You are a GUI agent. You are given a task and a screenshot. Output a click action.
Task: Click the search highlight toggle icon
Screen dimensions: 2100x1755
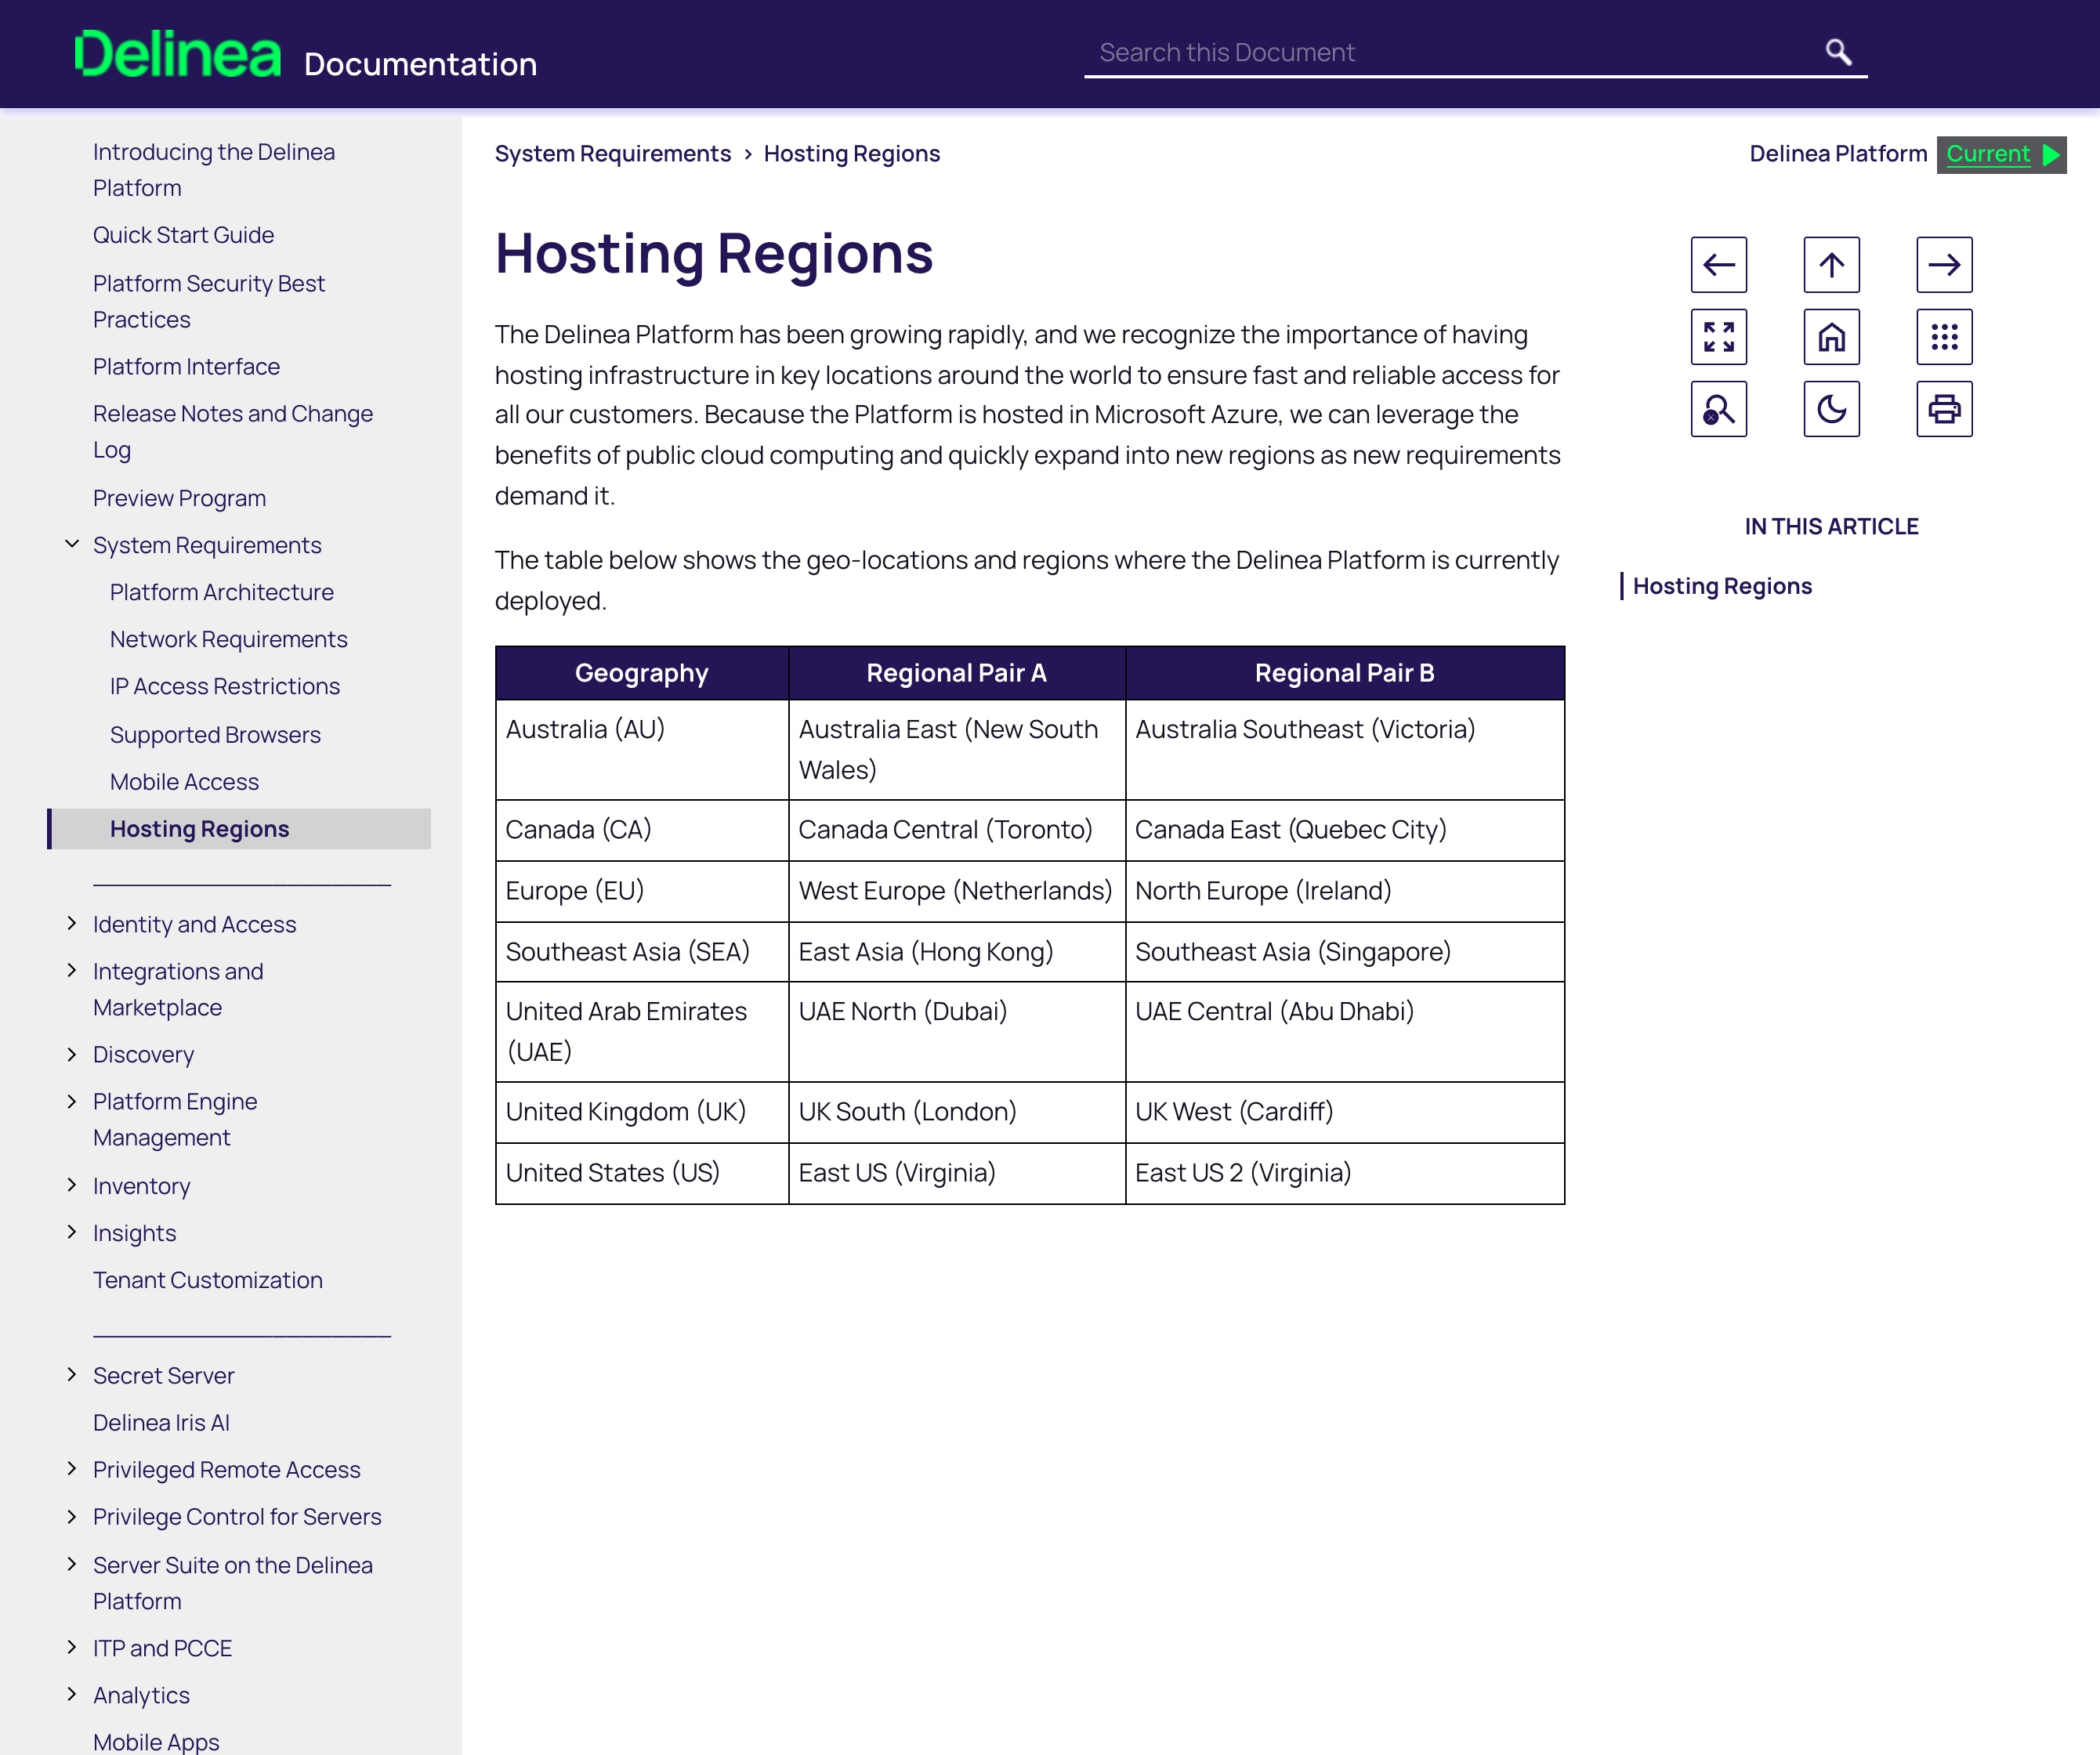click(1718, 409)
